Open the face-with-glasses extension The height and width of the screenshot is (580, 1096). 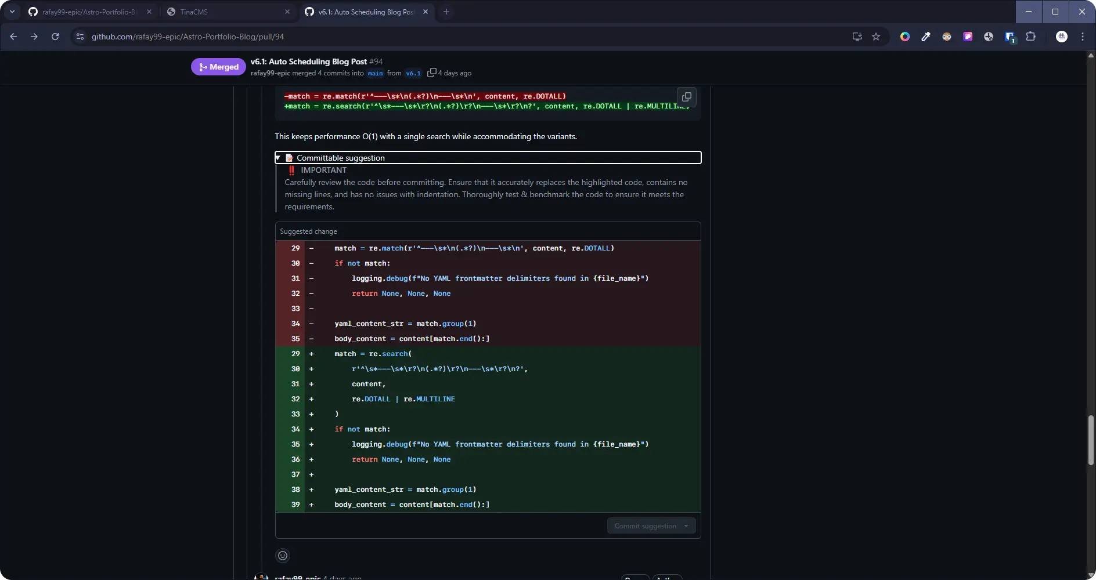pyautogui.click(x=947, y=37)
